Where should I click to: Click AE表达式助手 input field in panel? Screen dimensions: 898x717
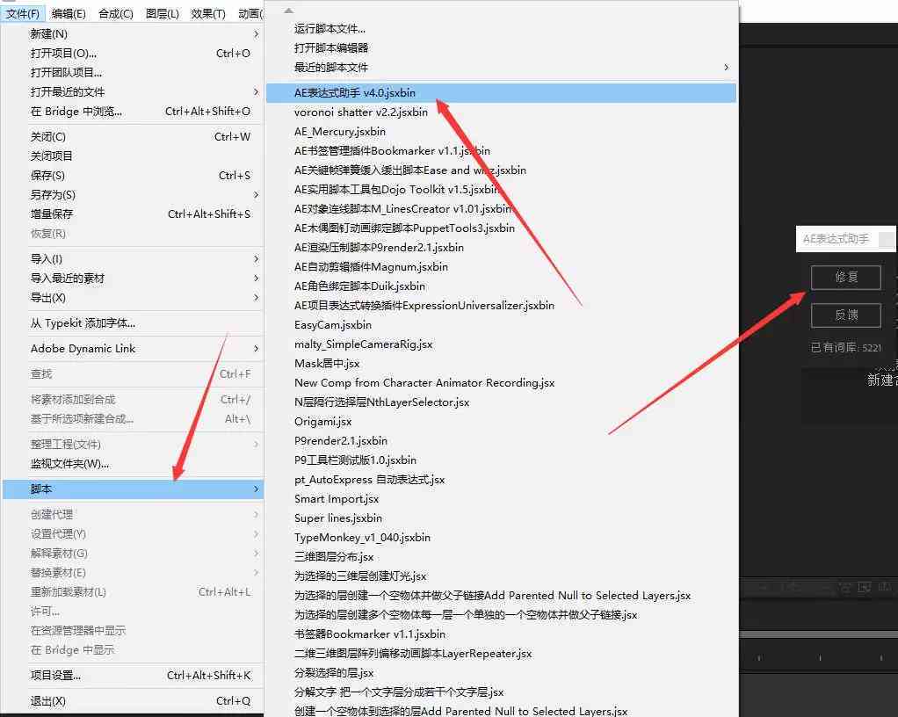846,239
